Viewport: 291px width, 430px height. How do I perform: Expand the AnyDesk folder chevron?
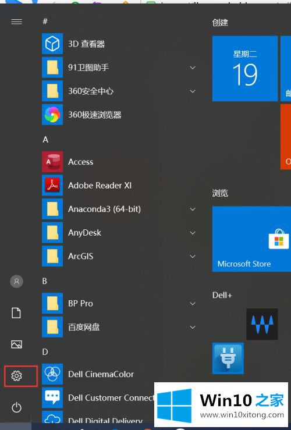pos(193,233)
